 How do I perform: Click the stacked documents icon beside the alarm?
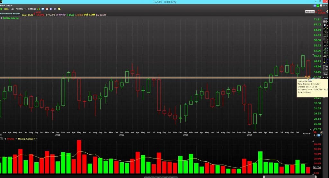tap(51, 9)
